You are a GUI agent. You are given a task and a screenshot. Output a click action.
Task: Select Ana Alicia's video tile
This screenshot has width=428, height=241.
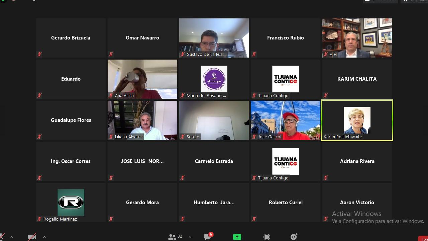pyautogui.click(x=142, y=79)
